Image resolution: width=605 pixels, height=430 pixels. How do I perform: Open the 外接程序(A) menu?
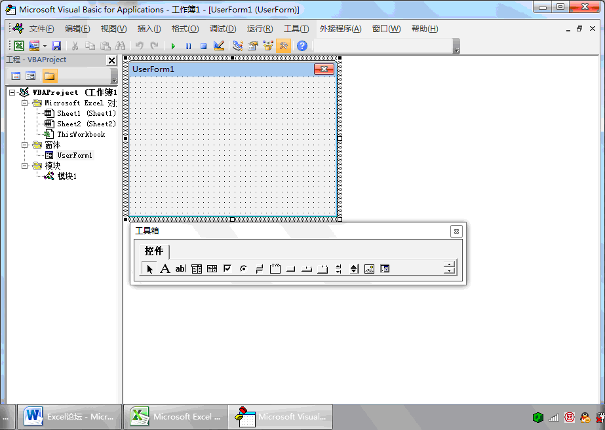click(x=341, y=29)
